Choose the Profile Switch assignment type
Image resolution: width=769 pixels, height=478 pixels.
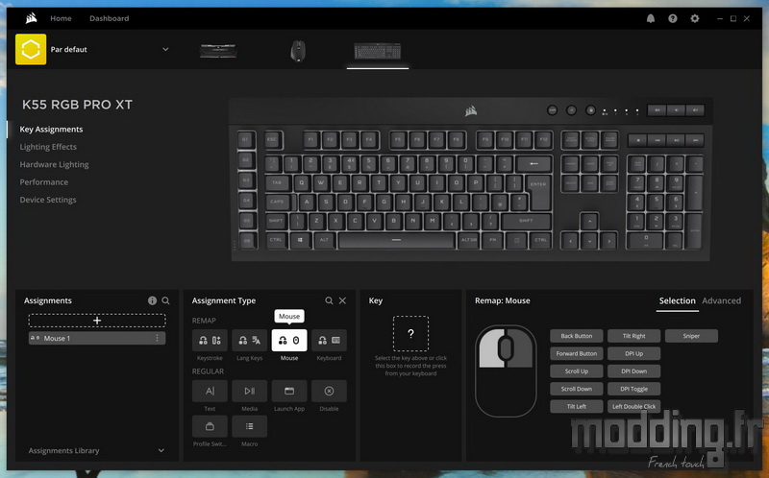pyautogui.click(x=210, y=426)
